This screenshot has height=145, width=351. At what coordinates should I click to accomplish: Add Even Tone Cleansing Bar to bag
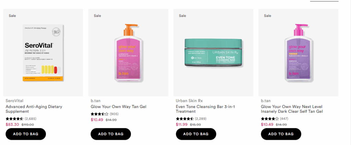coord(196,134)
